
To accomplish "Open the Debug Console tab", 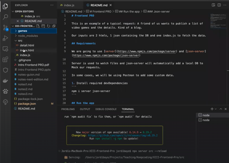I will pos(106,109).
